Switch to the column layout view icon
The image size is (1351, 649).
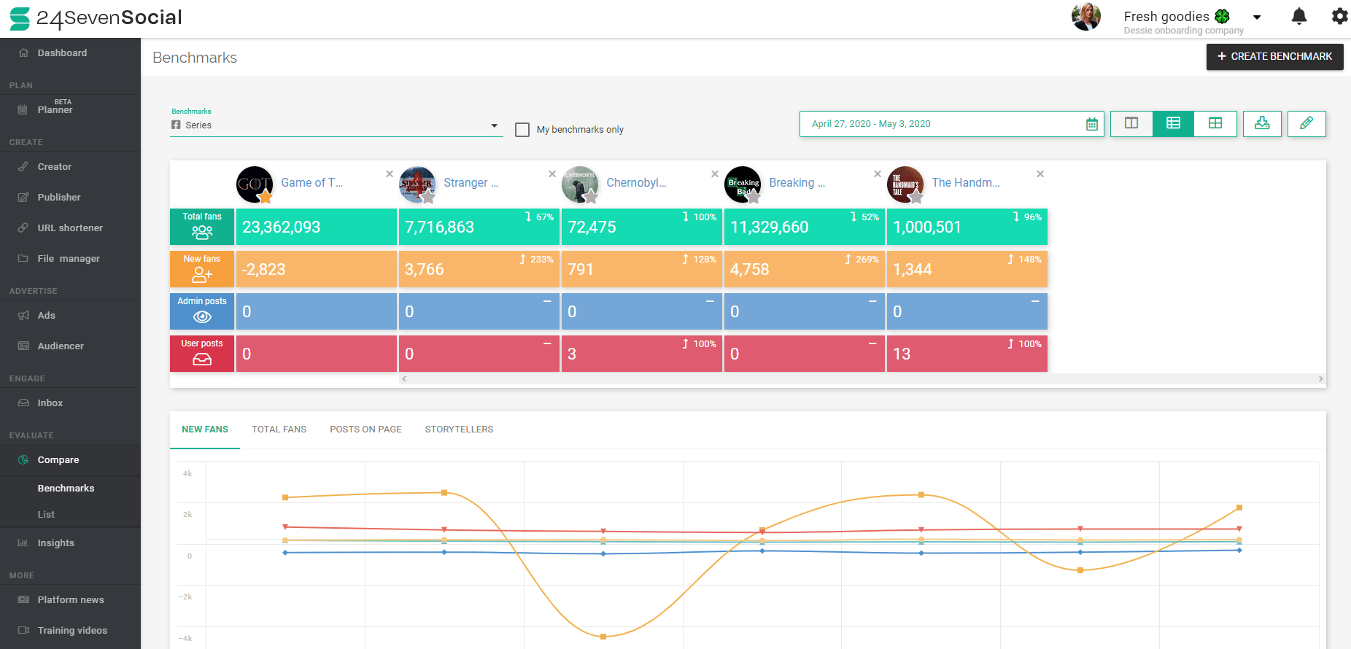(1131, 123)
